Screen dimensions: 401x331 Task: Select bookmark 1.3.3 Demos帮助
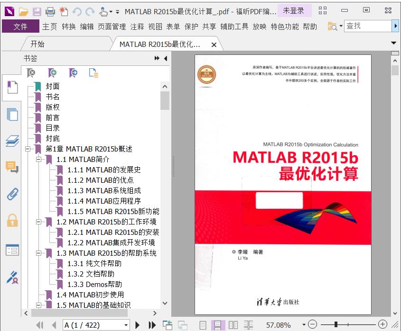[x=95, y=285]
